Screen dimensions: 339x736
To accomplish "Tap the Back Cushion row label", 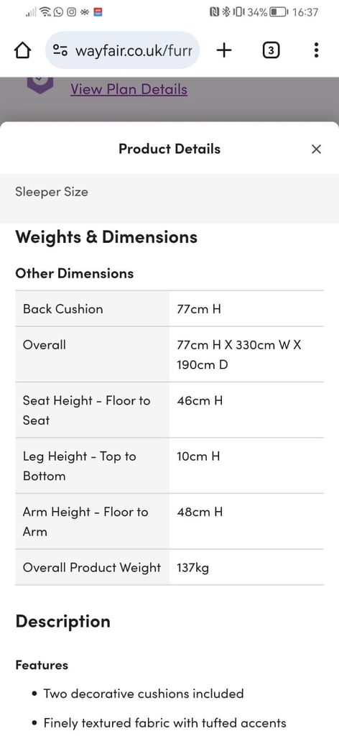I will click(x=62, y=309).
